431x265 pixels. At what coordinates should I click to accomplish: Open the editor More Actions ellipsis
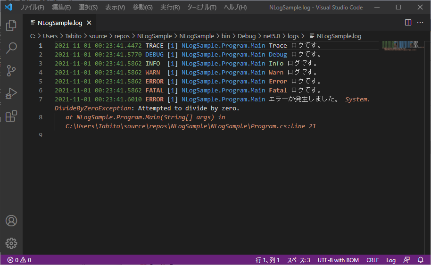tap(420, 23)
